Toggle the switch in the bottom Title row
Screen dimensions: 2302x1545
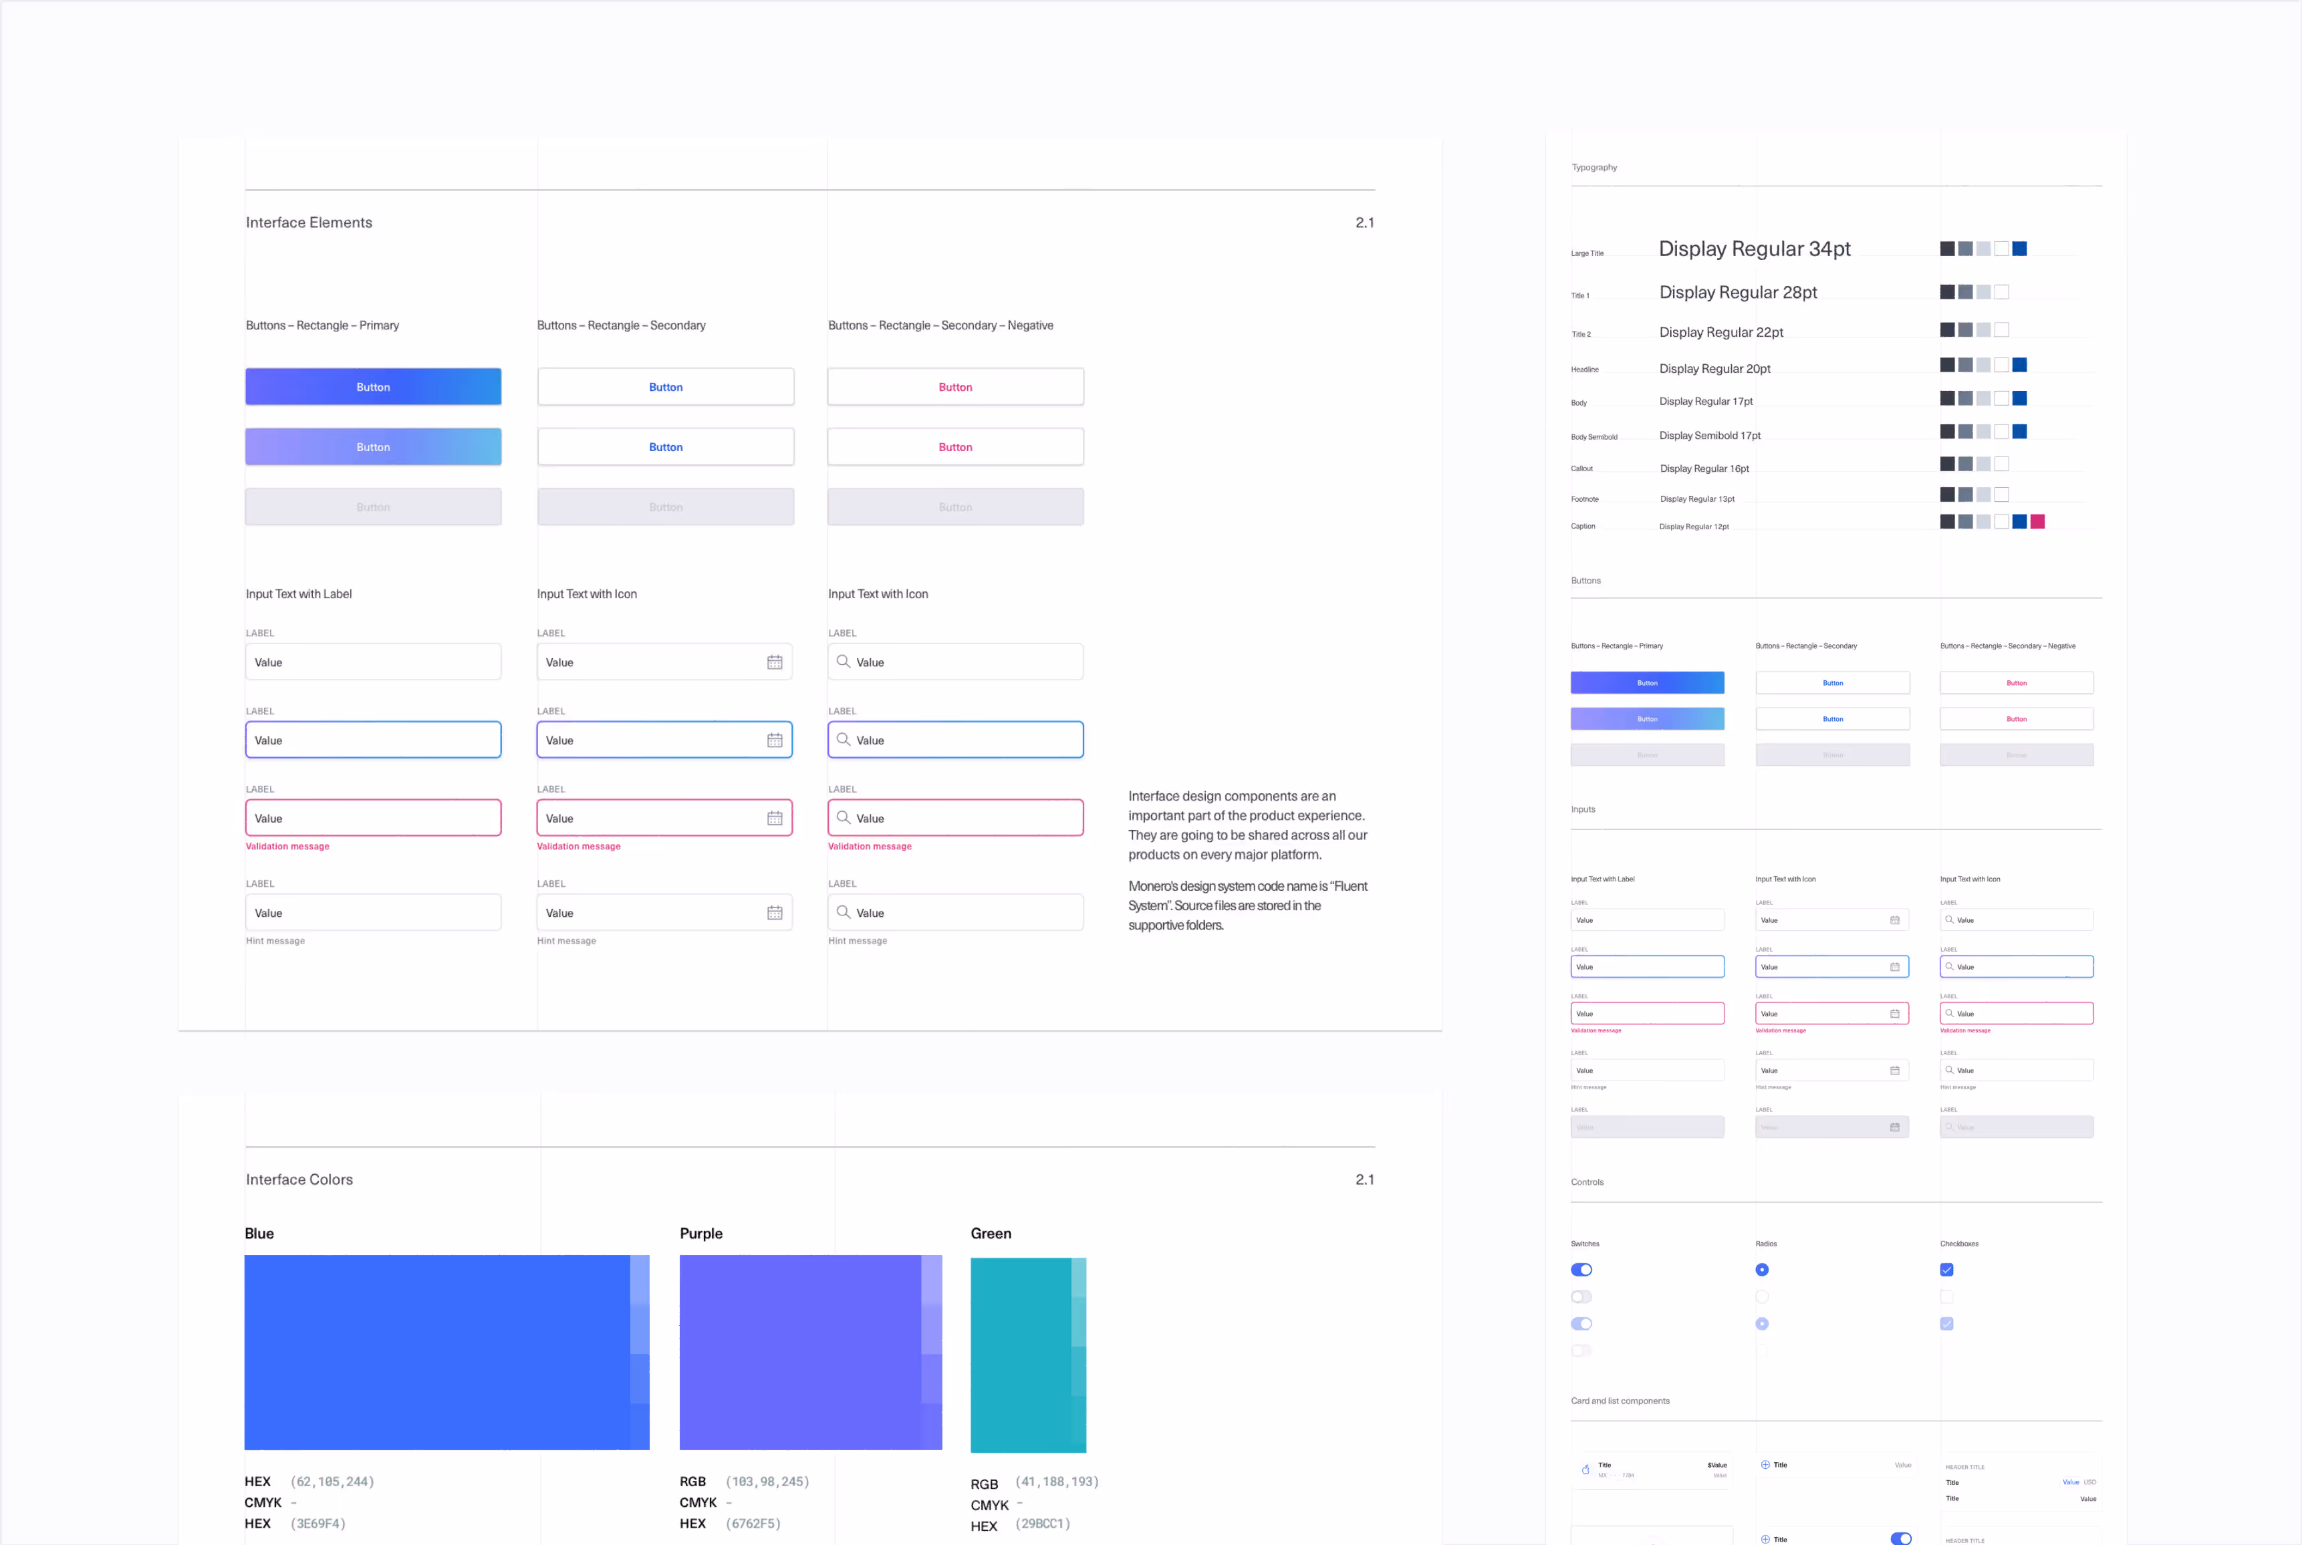1900,1538
